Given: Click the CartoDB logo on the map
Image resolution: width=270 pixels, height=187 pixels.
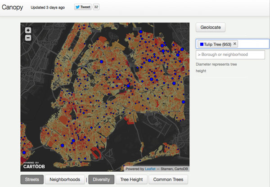Looking at the screenshot, I should coord(31,166).
